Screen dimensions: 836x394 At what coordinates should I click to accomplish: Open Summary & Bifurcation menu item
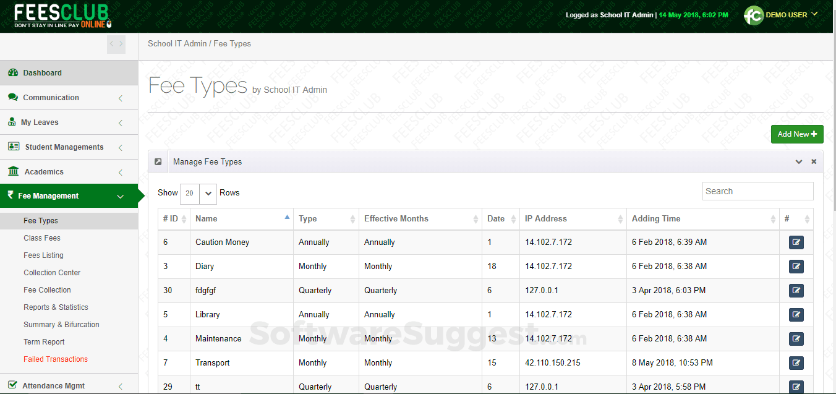(x=61, y=325)
